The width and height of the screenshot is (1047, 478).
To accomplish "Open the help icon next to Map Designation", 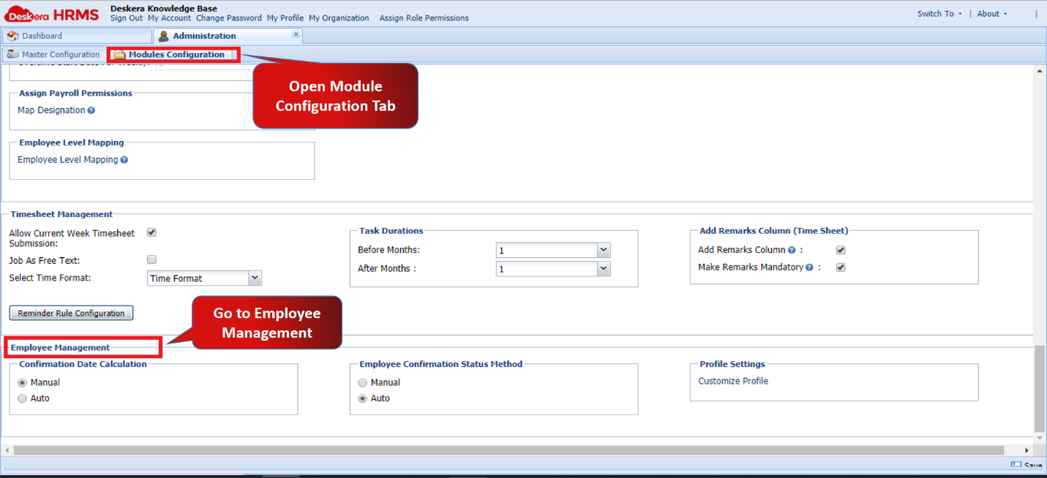I will click(x=91, y=110).
